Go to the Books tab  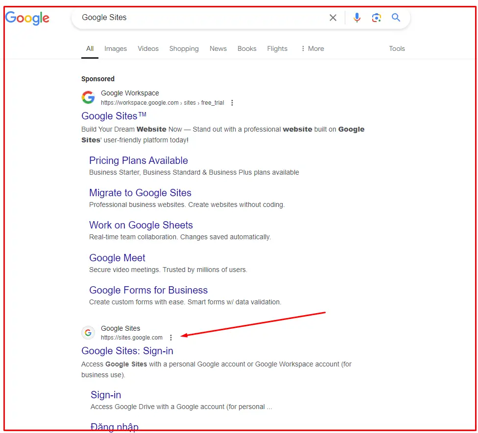247,49
